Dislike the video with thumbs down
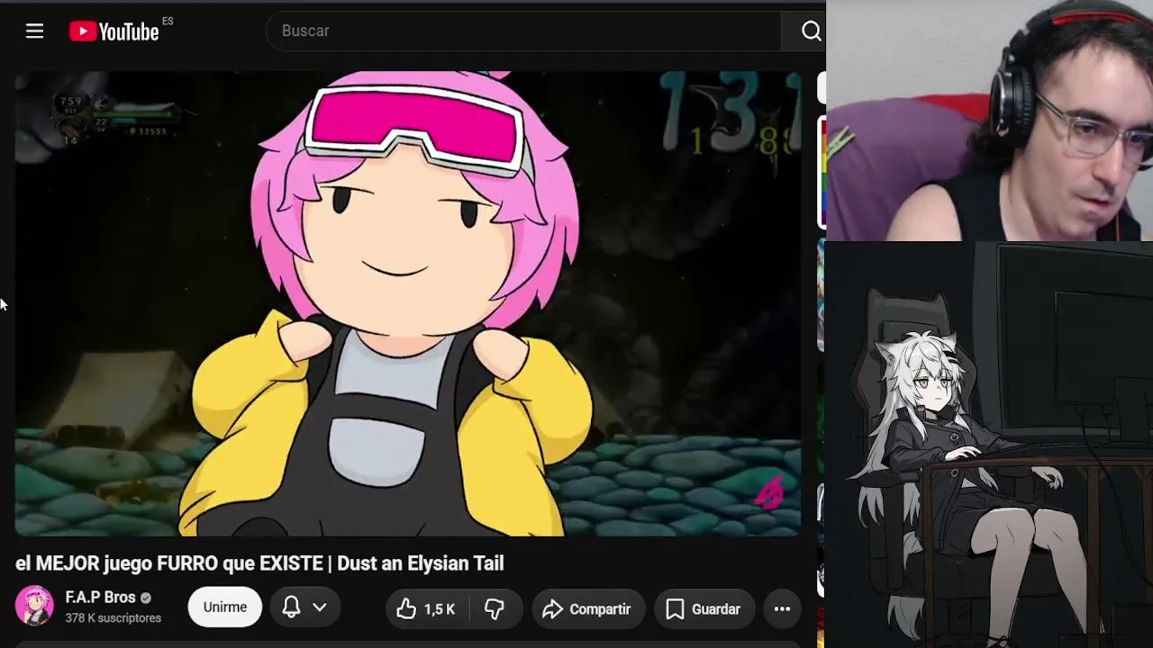Viewport: 1153px width, 648px height. (x=495, y=609)
